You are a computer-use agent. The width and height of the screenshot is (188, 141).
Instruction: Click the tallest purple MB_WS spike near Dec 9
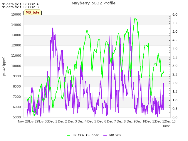[x=130, y=18]
